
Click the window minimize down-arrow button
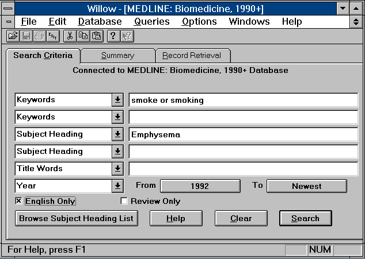343,9
